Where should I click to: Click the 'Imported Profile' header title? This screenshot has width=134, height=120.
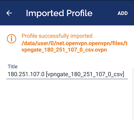pyautogui.click(x=59, y=13)
